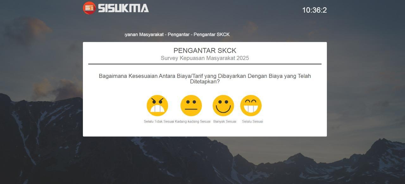Screen dimensions: 405x184
Task: Choose the neutral face emoji rating
Action: [x=191, y=105]
